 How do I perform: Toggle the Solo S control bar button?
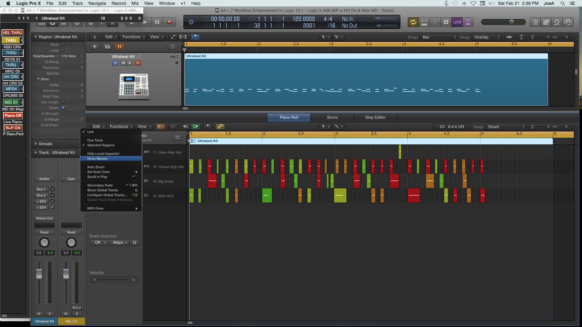(446, 22)
